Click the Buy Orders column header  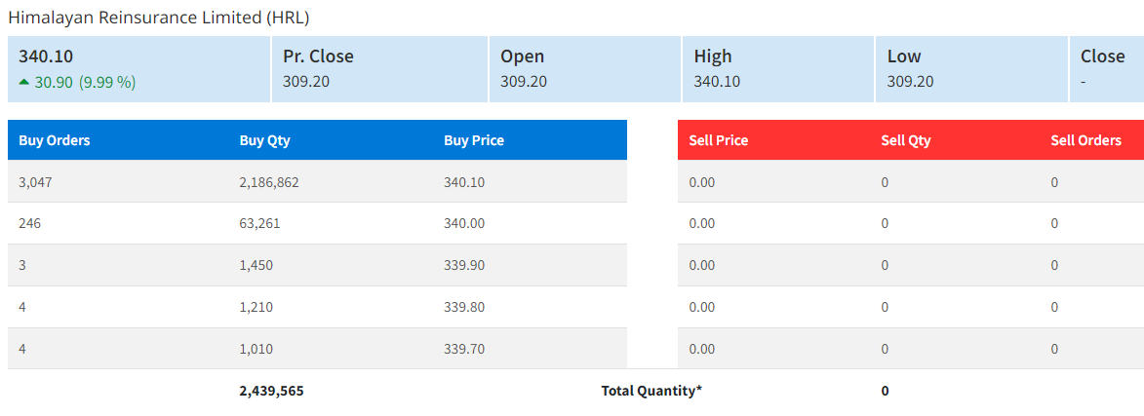[55, 140]
